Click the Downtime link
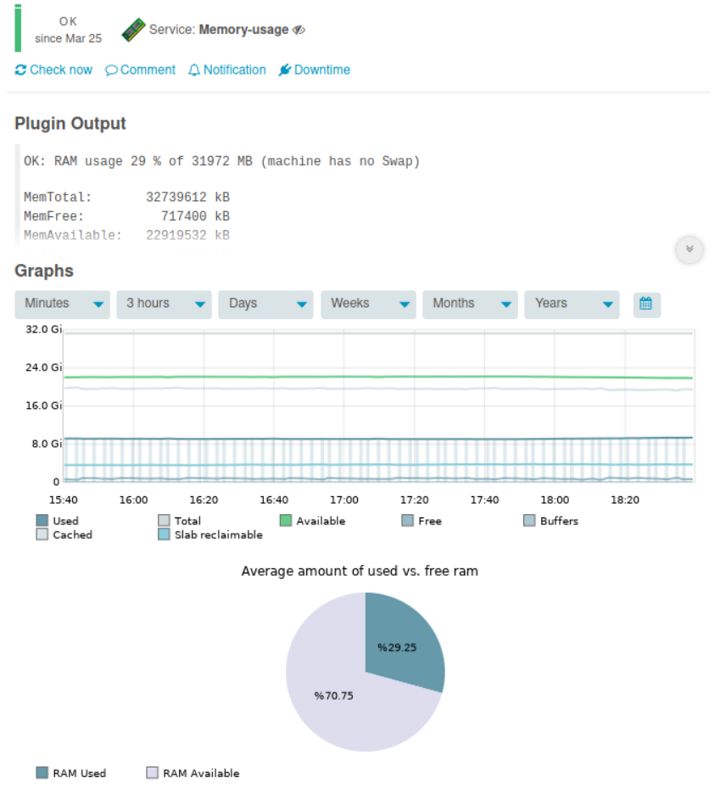Screen dimensions: 715x794 pyautogui.click(x=322, y=70)
